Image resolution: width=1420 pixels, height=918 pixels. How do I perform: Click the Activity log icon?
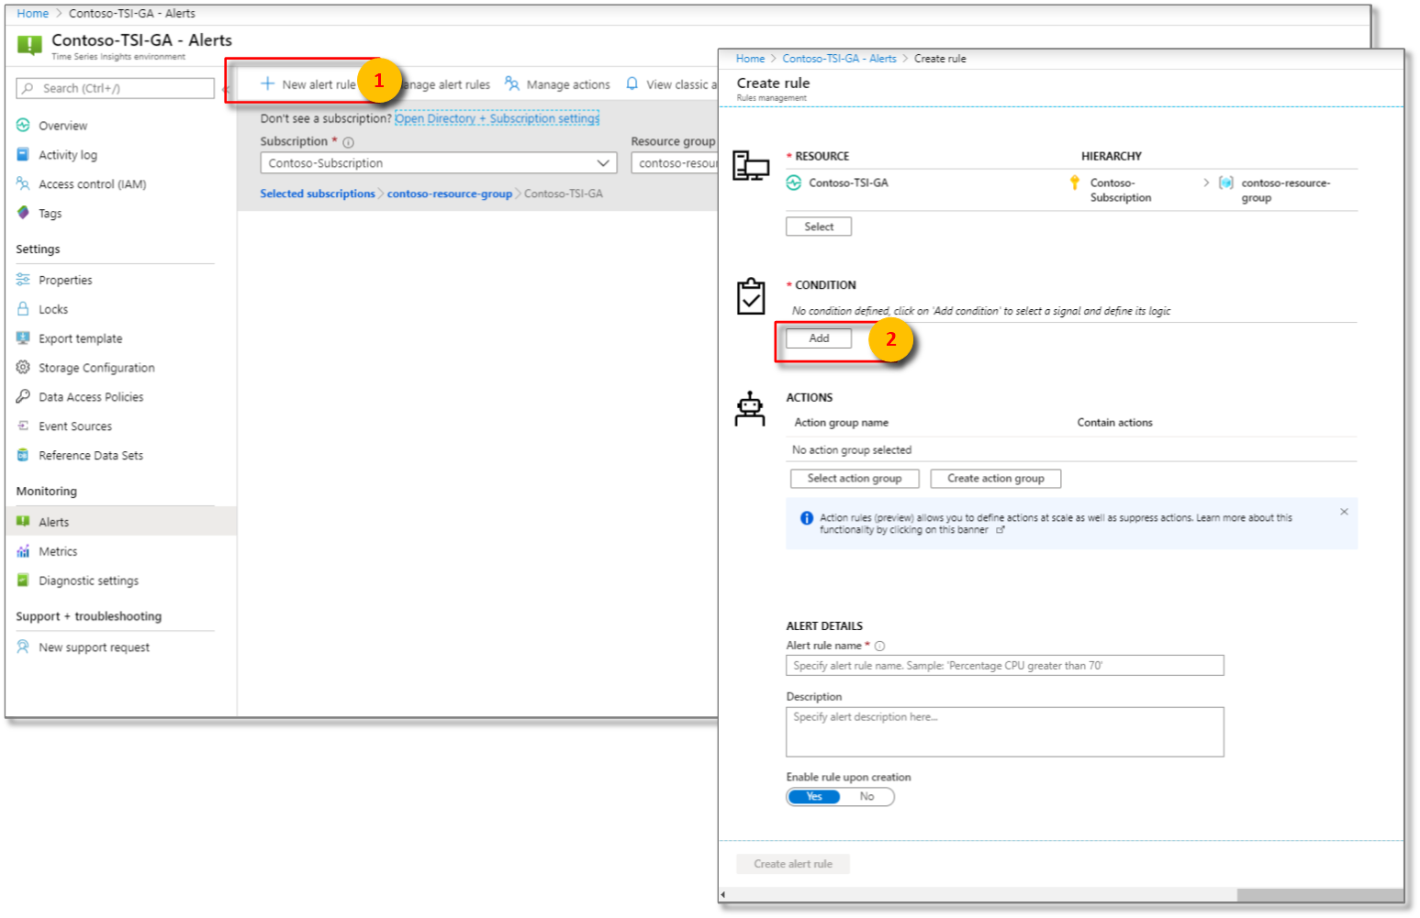23,154
